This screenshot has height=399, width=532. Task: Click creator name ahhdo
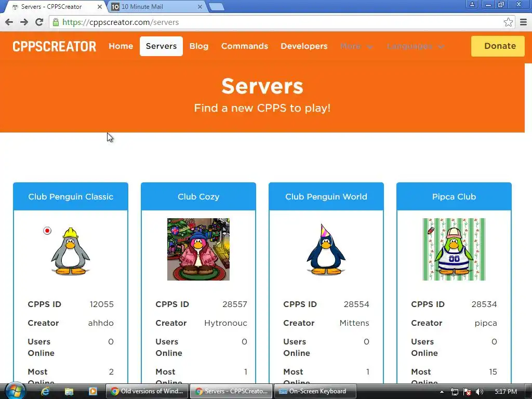101,323
